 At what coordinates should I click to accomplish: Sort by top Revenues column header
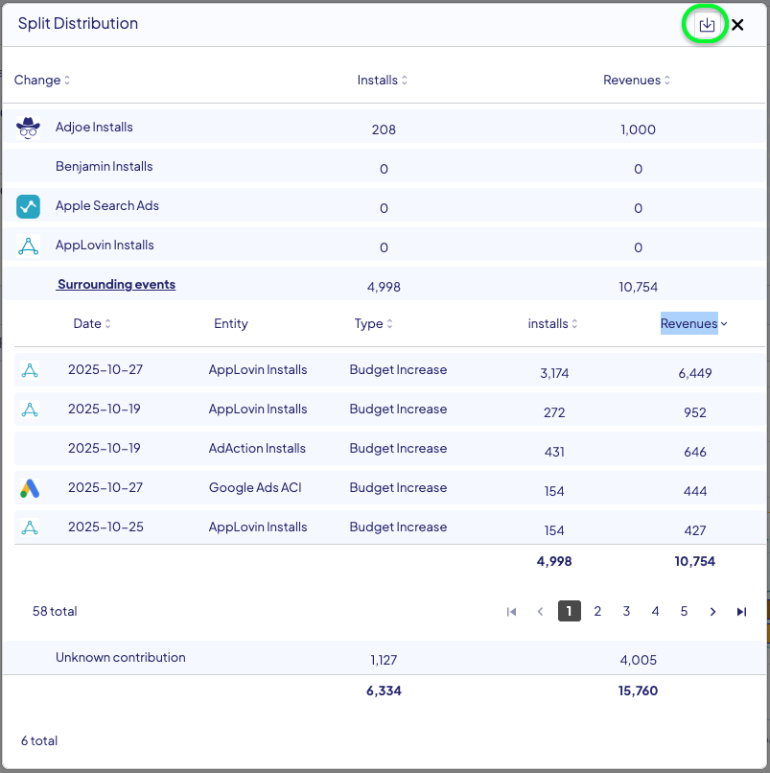point(637,81)
